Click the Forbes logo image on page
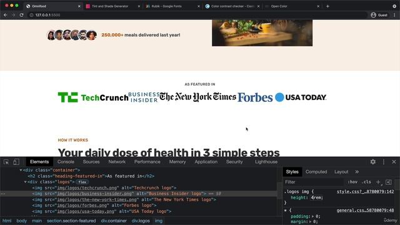Screen dimensions: 400x225 point(255,97)
